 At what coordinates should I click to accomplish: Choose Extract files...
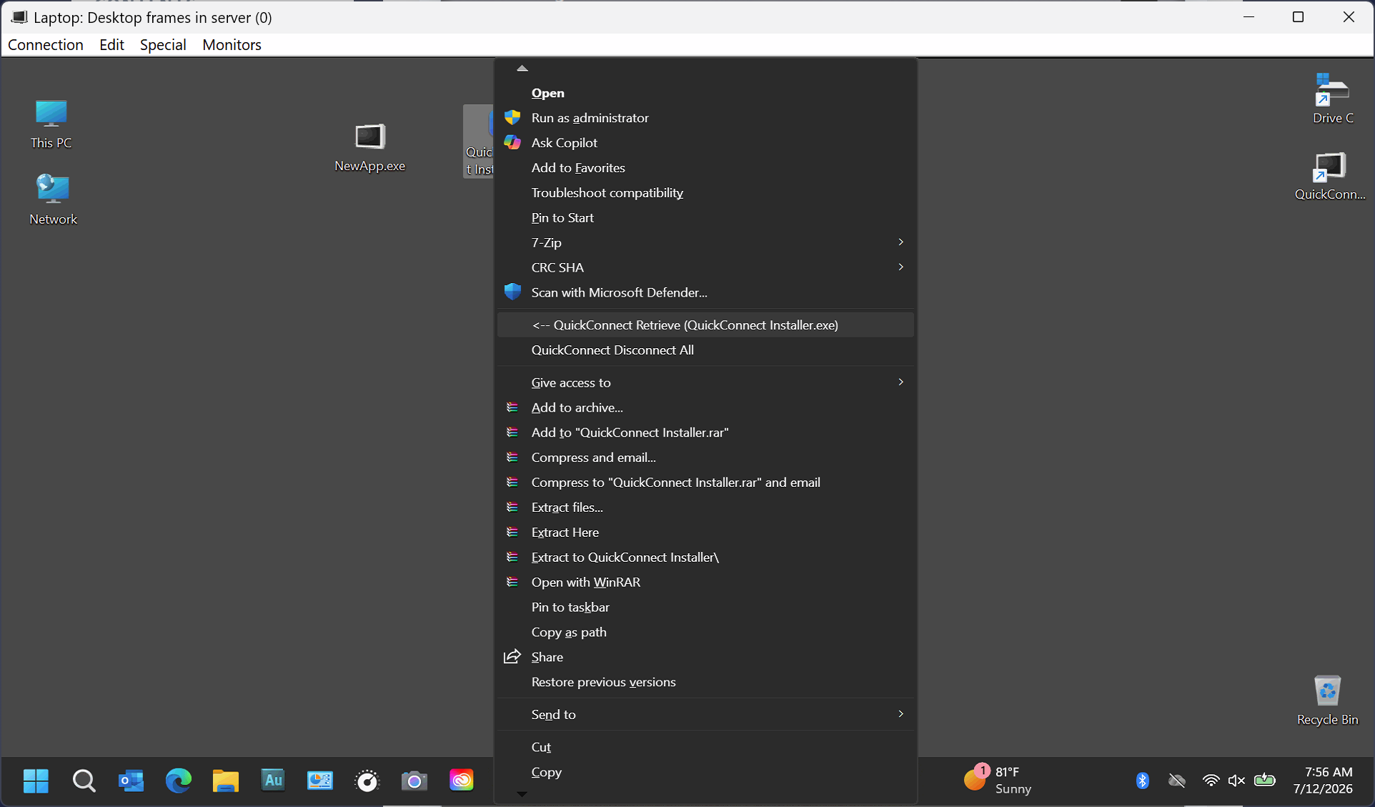coord(705,508)
